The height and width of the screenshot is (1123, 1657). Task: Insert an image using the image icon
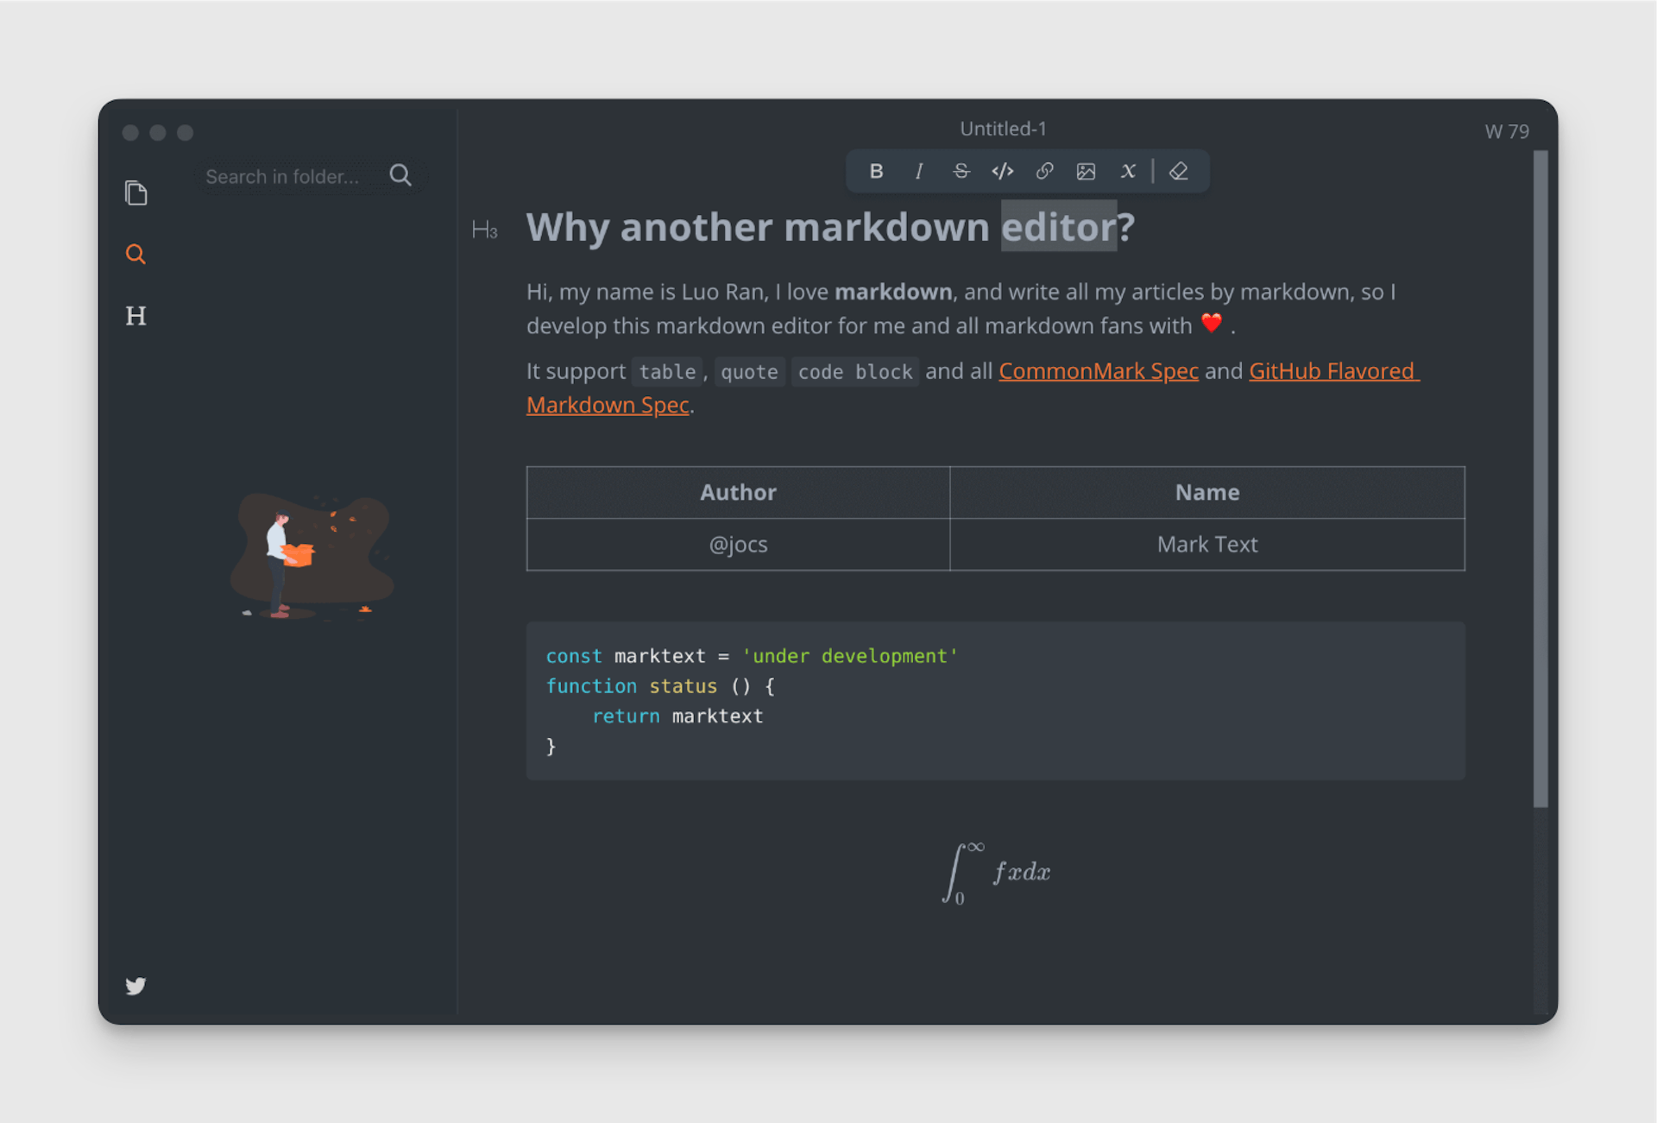pos(1087,171)
